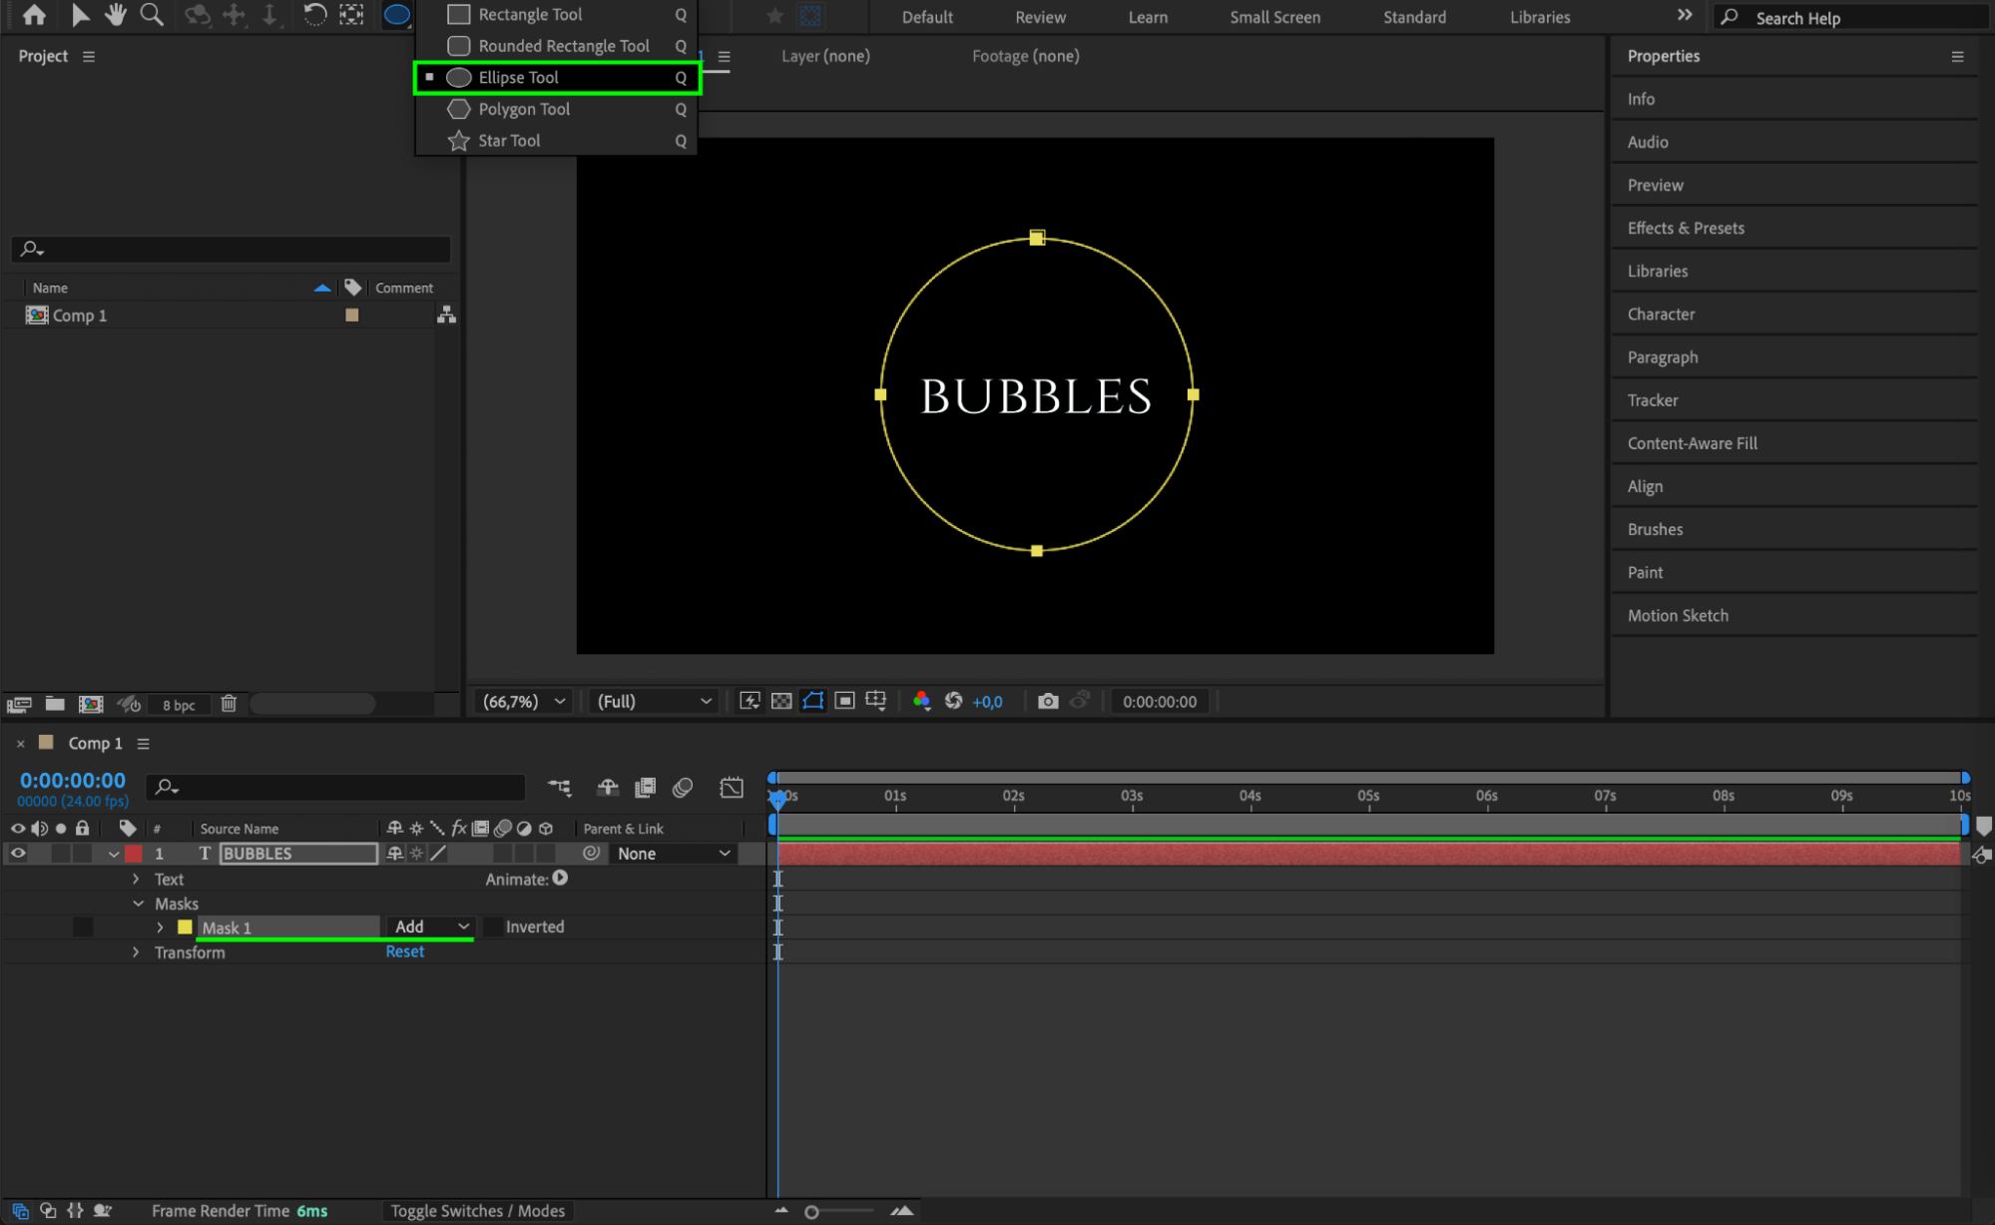Image resolution: width=1995 pixels, height=1225 pixels.
Task: Select the Rotation tool icon
Action: pos(314,15)
